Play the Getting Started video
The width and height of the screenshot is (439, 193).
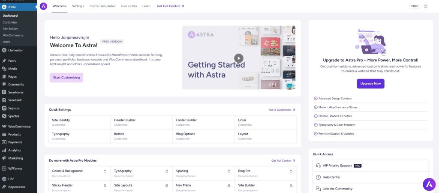point(238,58)
